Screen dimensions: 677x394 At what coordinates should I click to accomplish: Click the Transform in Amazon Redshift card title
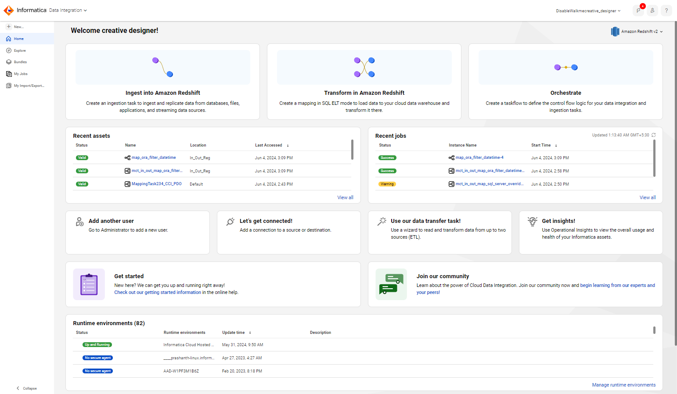tap(364, 93)
